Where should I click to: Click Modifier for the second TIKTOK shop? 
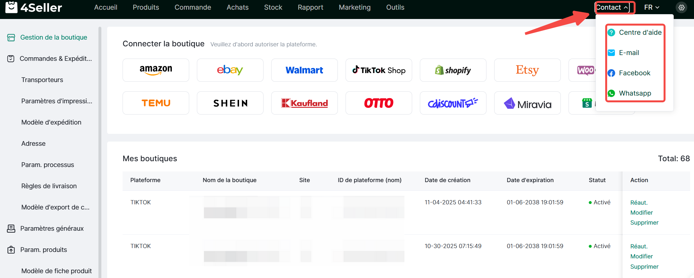click(641, 256)
